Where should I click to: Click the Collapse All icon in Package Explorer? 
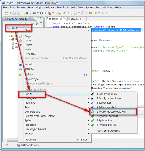(x=22, y=23)
